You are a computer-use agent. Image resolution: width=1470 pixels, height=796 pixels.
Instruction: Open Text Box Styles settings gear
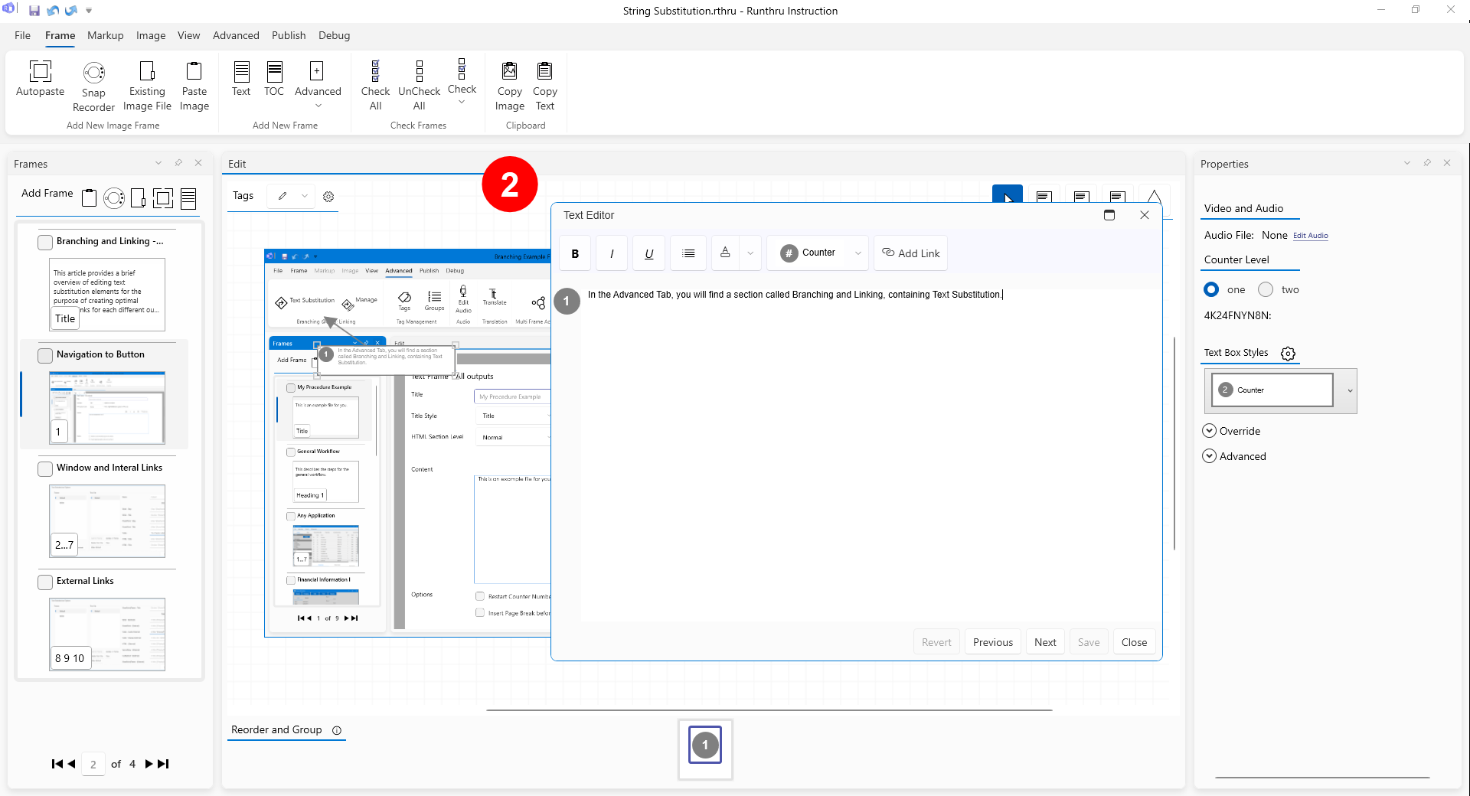pos(1288,354)
